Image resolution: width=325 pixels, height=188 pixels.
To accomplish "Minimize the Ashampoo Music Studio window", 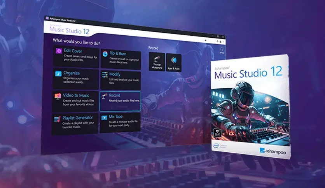I will click(x=213, y=36).
